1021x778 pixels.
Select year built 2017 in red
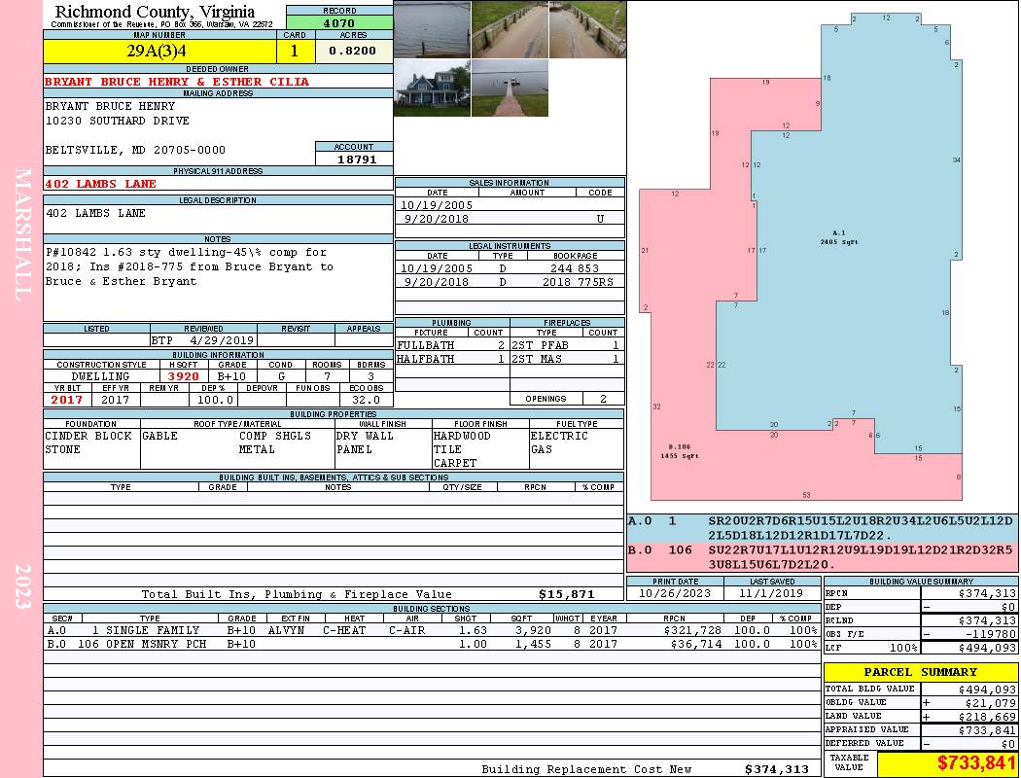[67, 400]
